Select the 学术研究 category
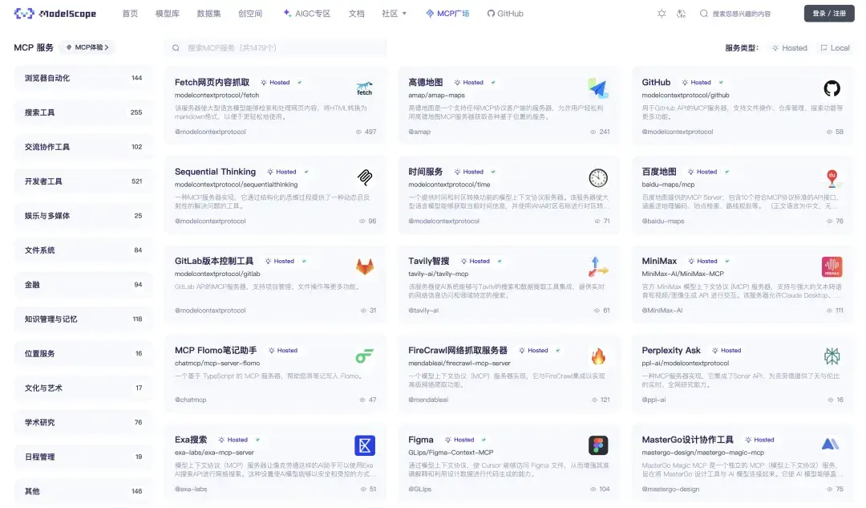Viewport: 866px width, 508px height. coord(83,422)
